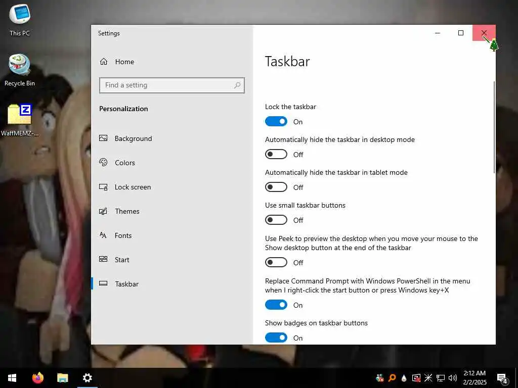Click the red flag tray icon
Viewport: 518px width, 388px height.
[416, 378]
